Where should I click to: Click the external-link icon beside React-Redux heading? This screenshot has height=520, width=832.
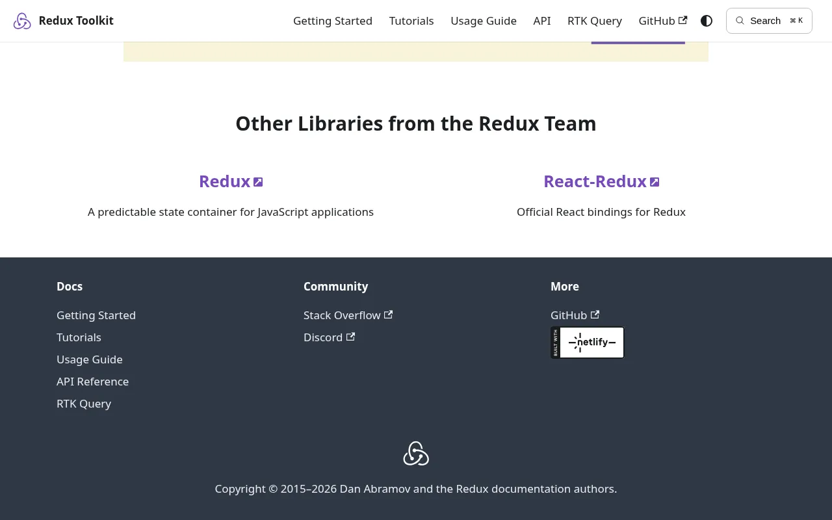pyautogui.click(x=655, y=182)
